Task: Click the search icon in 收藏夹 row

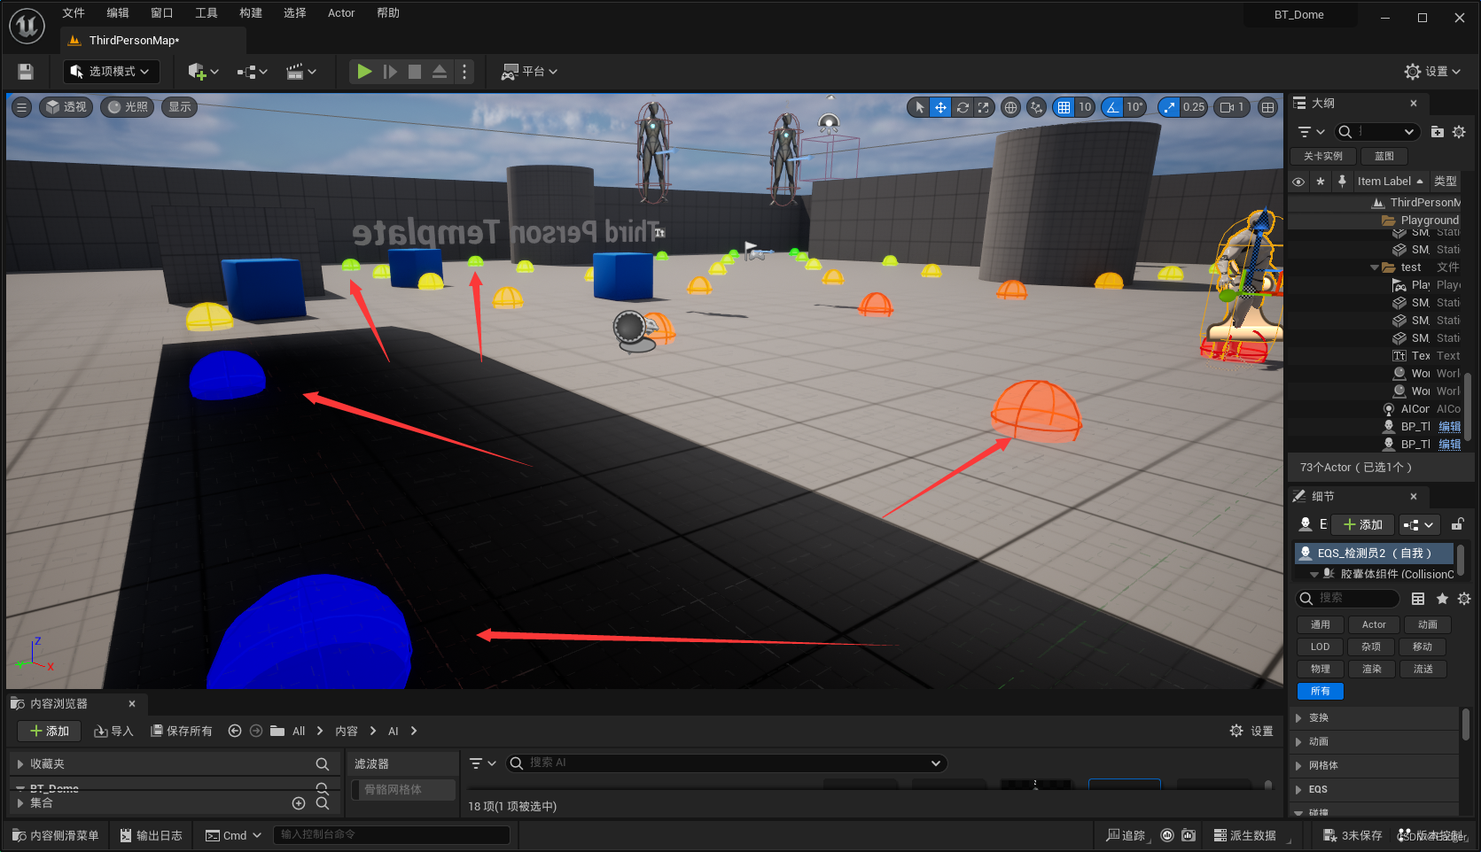Action: click(x=323, y=764)
